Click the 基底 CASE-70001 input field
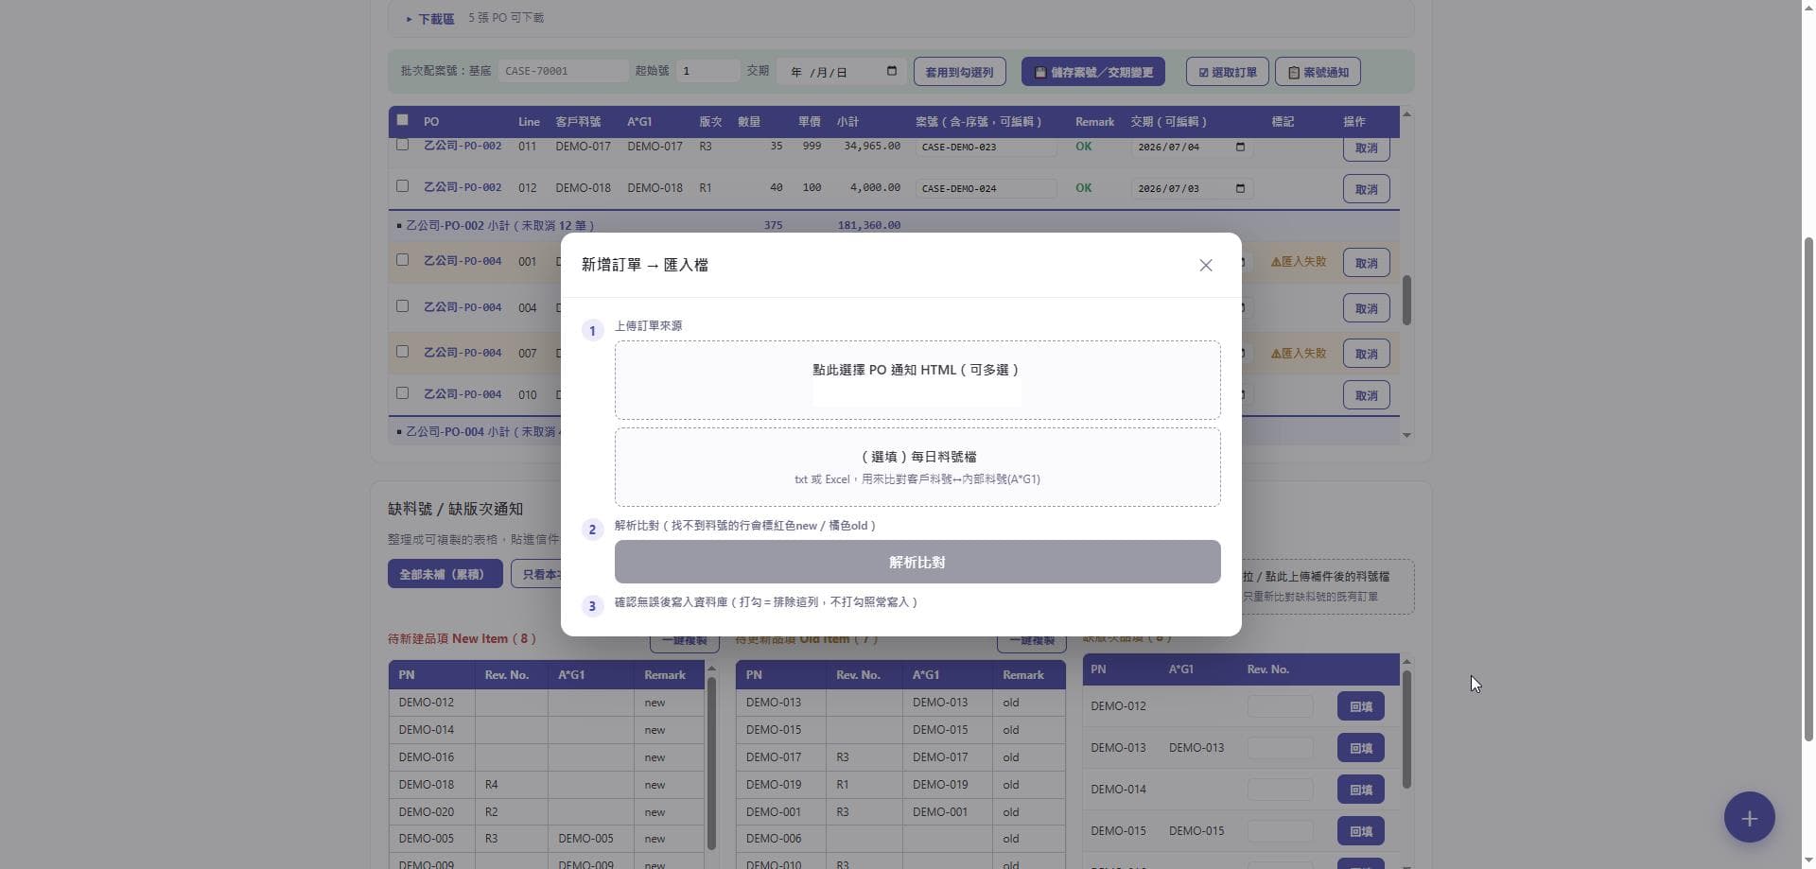 pos(563,71)
